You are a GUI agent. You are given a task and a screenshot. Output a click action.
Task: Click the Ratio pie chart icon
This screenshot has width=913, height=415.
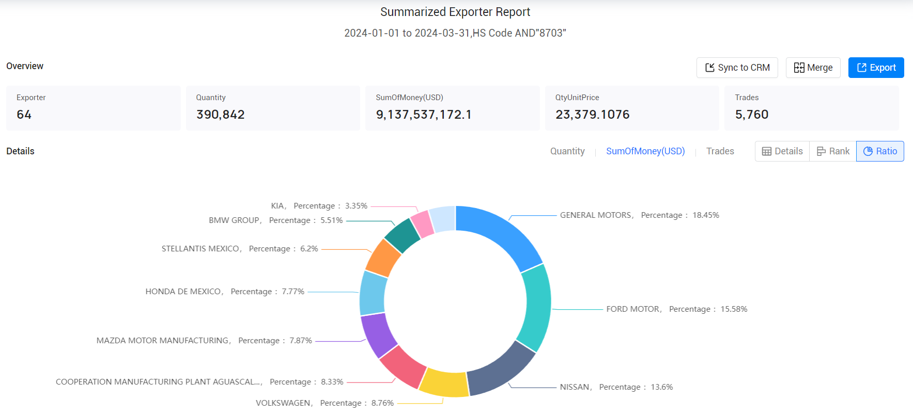(x=868, y=151)
